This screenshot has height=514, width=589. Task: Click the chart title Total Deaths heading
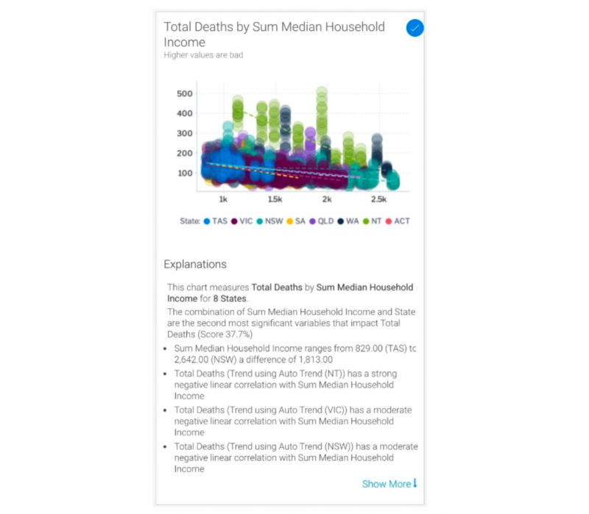click(x=274, y=35)
